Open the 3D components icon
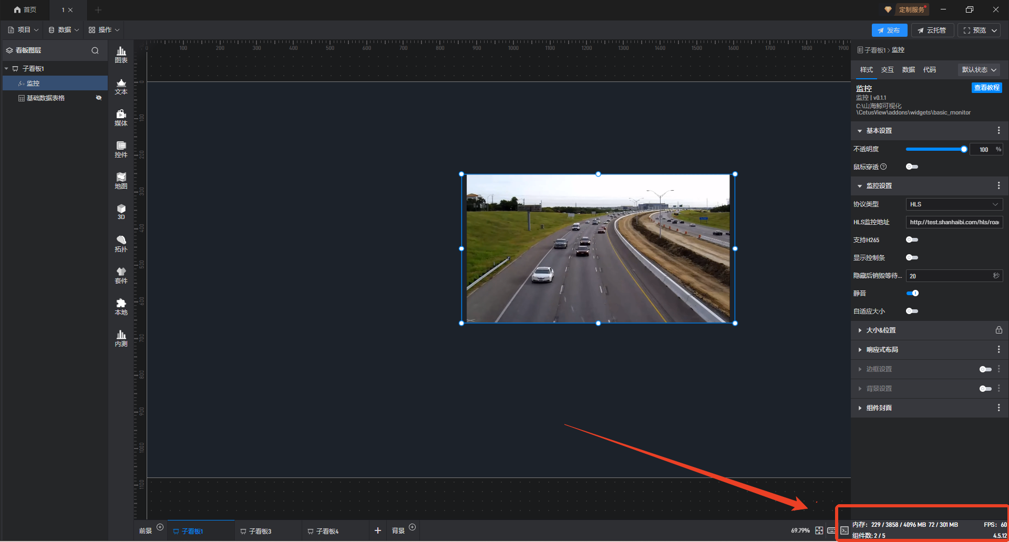The height and width of the screenshot is (542, 1009). click(121, 212)
